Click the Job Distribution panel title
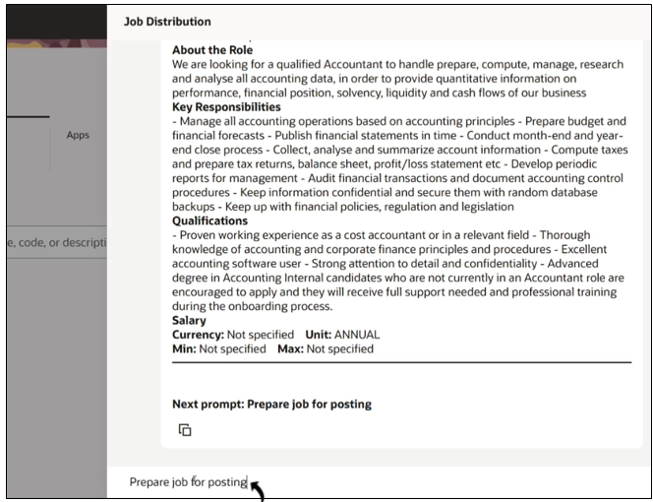The height and width of the screenshot is (502, 653). (167, 22)
